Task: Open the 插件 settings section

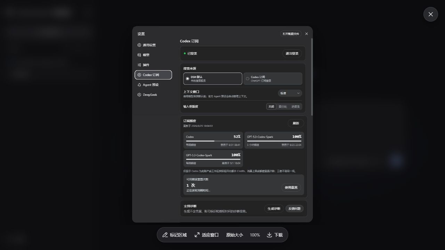Action: pos(153,65)
